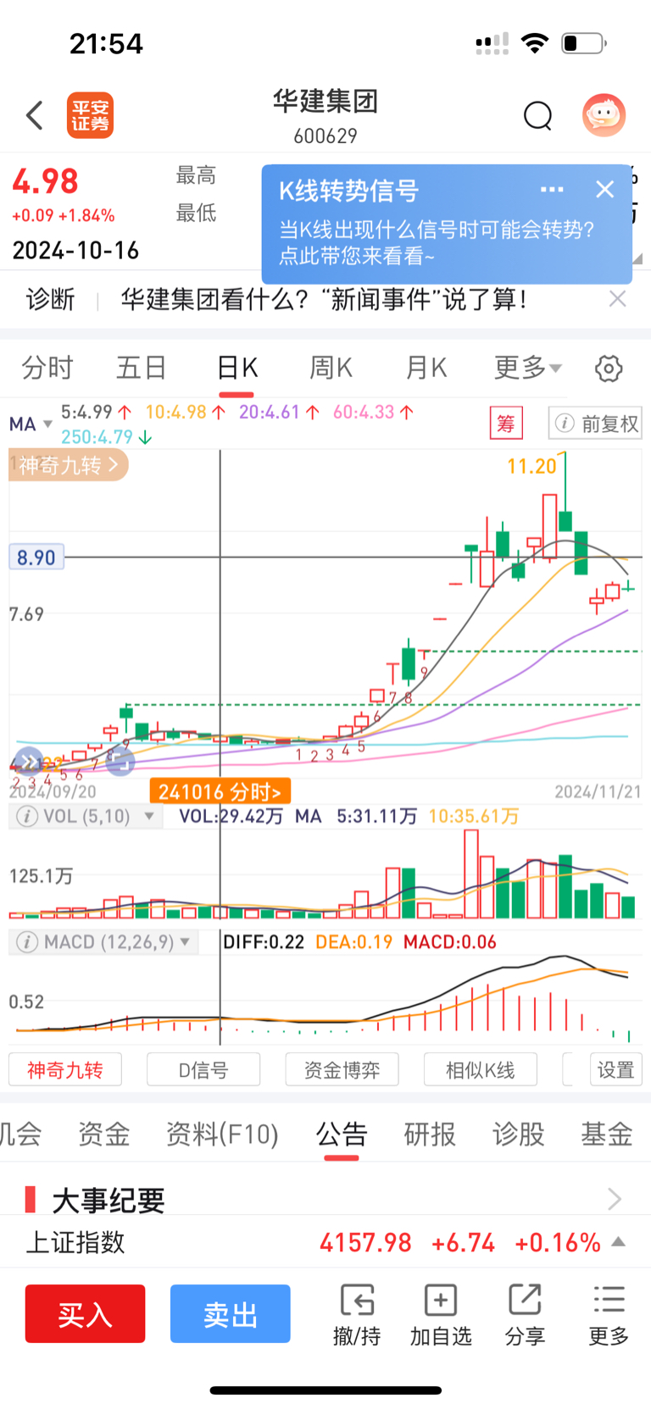
Task: Open 大事纪要 chevron
Action: (x=615, y=1199)
